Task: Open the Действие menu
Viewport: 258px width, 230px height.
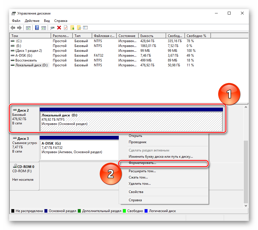Action: (32, 21)
